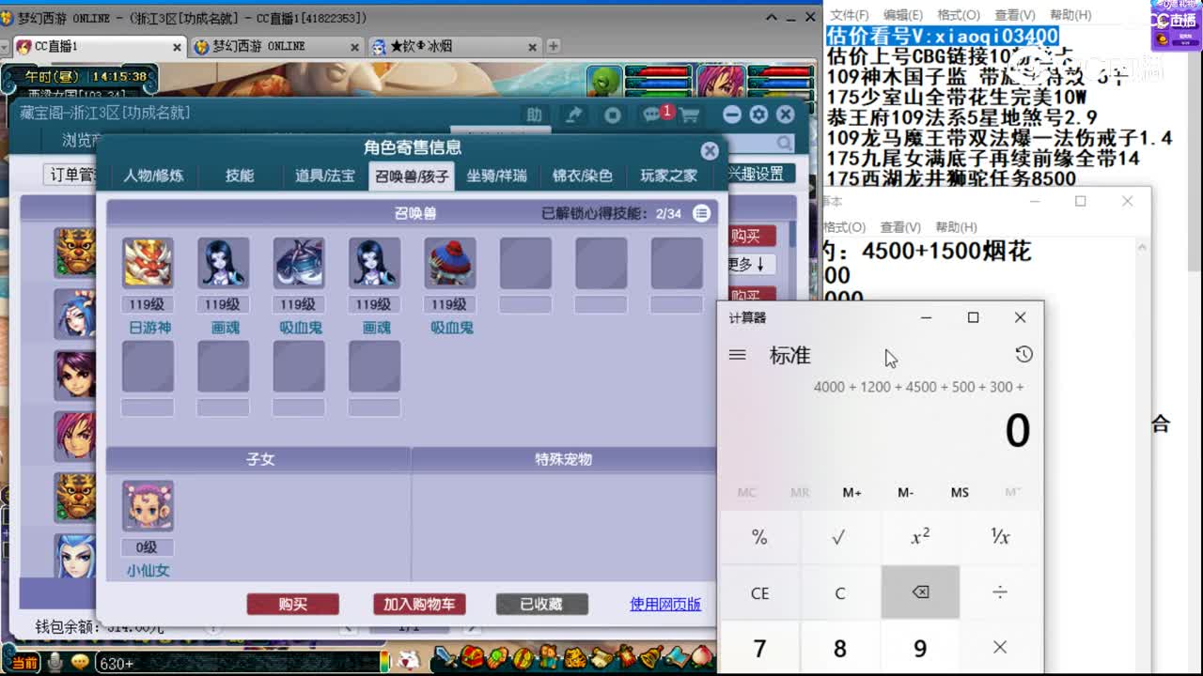The width and height of the screenshot is (1203, 676).
Task: Click the share arrow icon in 藏宝阁
Action: click(x=573, y=115)
